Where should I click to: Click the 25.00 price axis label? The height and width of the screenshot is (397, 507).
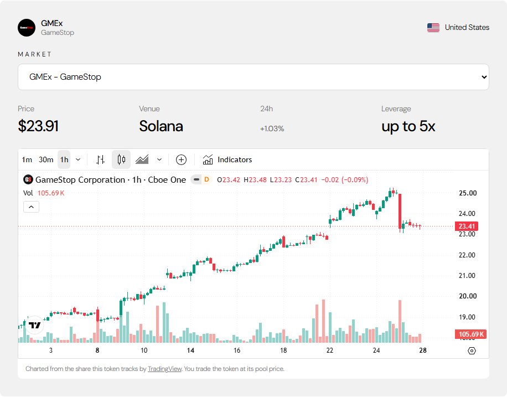click(468, 193)
